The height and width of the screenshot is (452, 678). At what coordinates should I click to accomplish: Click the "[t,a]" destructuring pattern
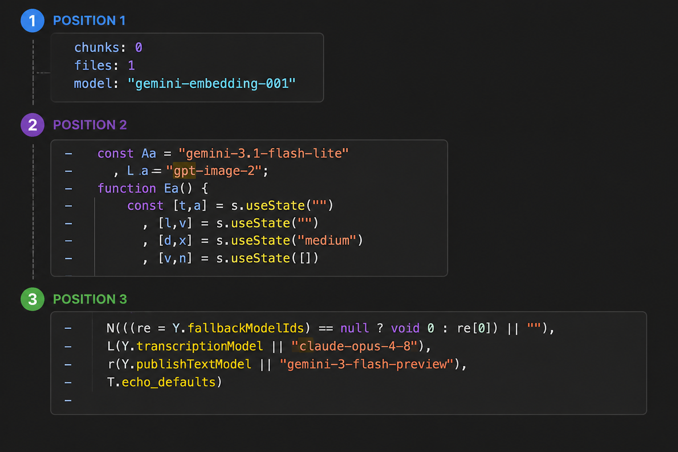coord(190,205)
